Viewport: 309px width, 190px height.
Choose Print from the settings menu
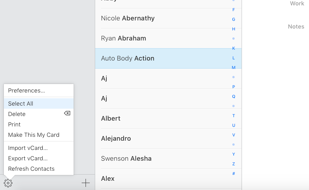point(15,124)
